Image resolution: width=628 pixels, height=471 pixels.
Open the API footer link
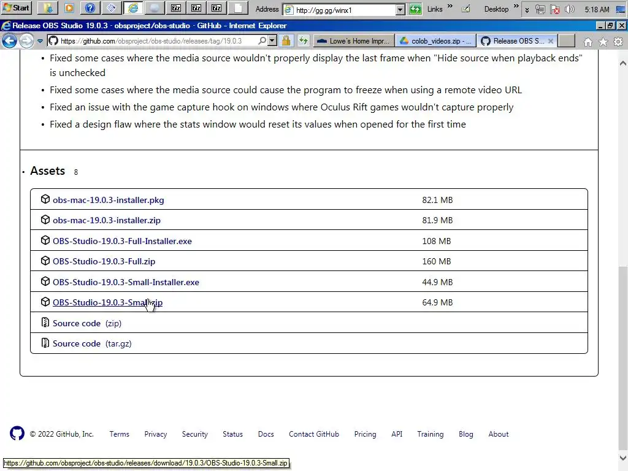click(397, 434)
